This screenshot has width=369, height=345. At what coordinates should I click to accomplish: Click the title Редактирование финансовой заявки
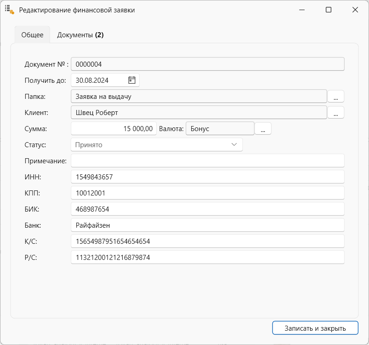(77, 10)
